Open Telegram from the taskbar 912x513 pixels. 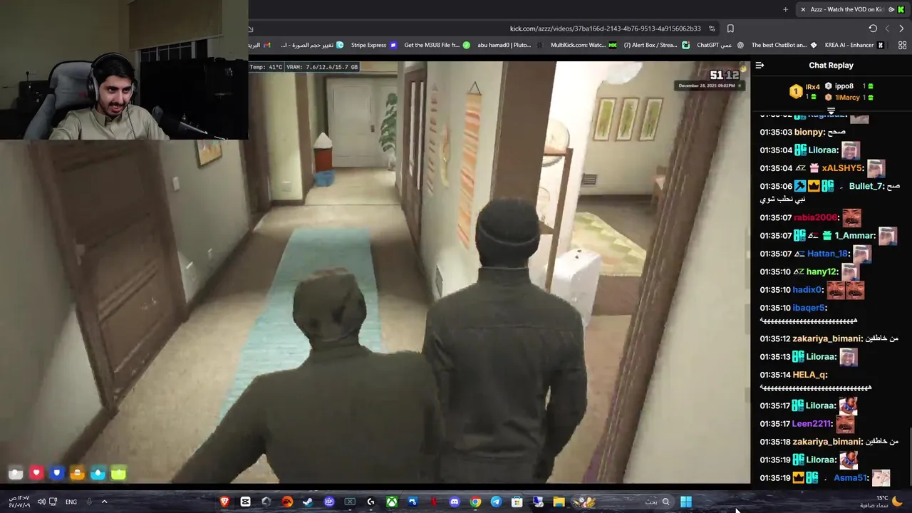click(496, 502)
